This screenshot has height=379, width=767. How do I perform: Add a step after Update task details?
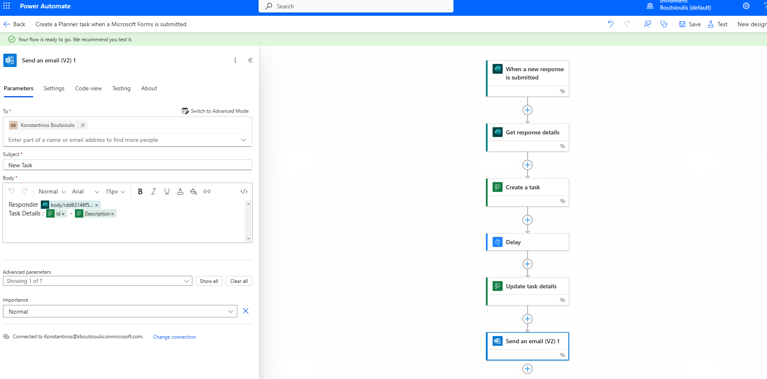[528, 319]
